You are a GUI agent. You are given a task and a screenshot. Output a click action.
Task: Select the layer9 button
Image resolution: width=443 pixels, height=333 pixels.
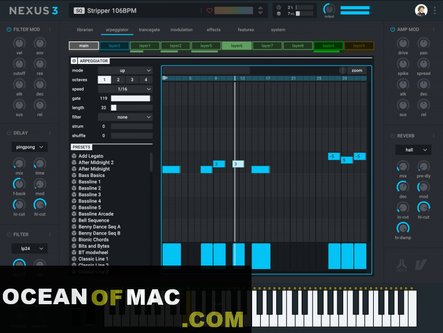pos(359,46)
